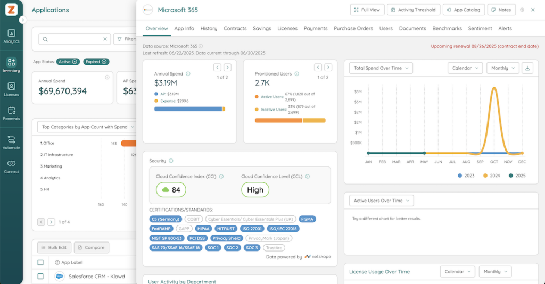Switch to the App Info tab

[x=184, y=29]
